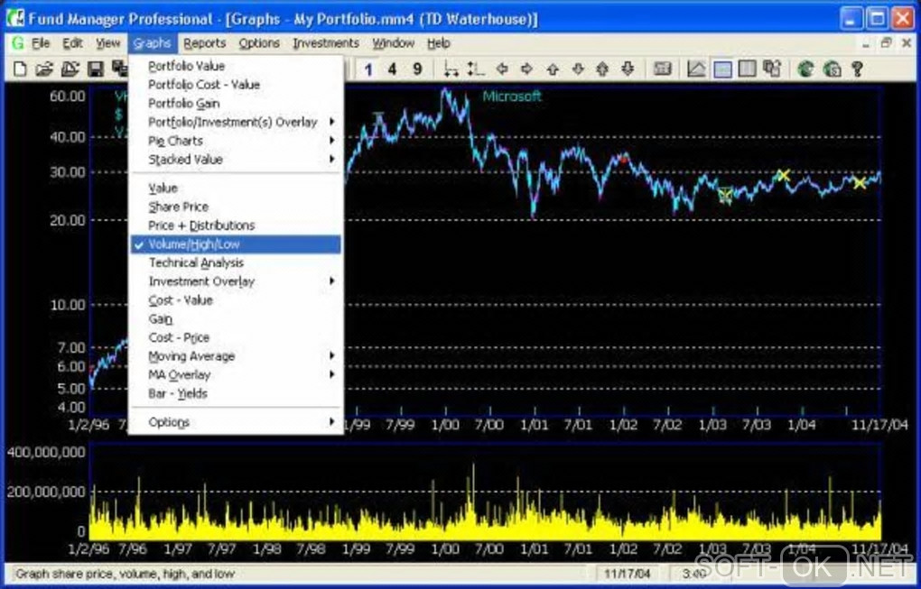Click the bold up arrow toolbar icon

click(602, 69)
